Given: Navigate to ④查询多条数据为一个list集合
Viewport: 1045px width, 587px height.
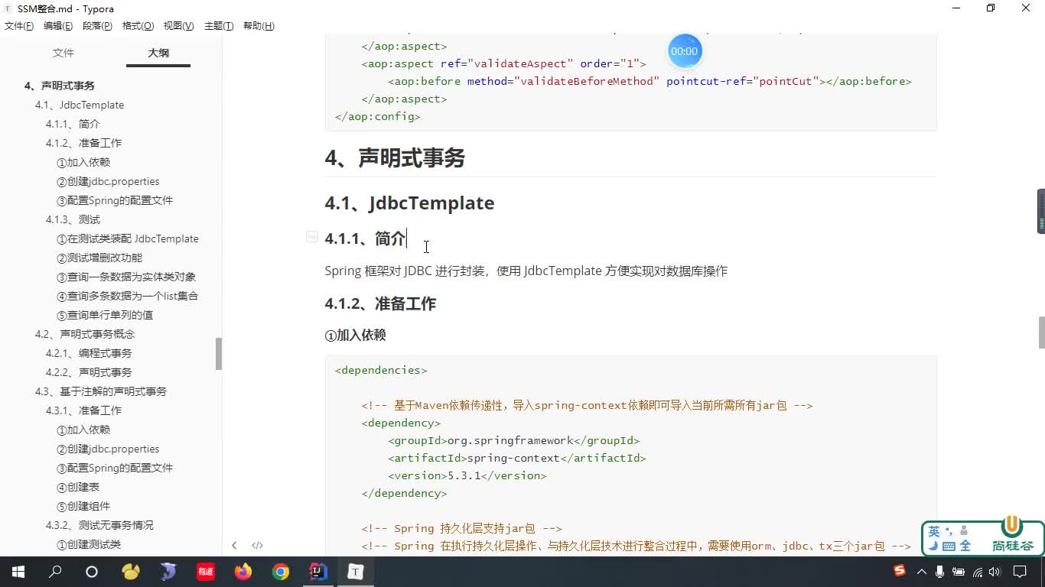Looking at the screenshot, I should tap(128, 296).
